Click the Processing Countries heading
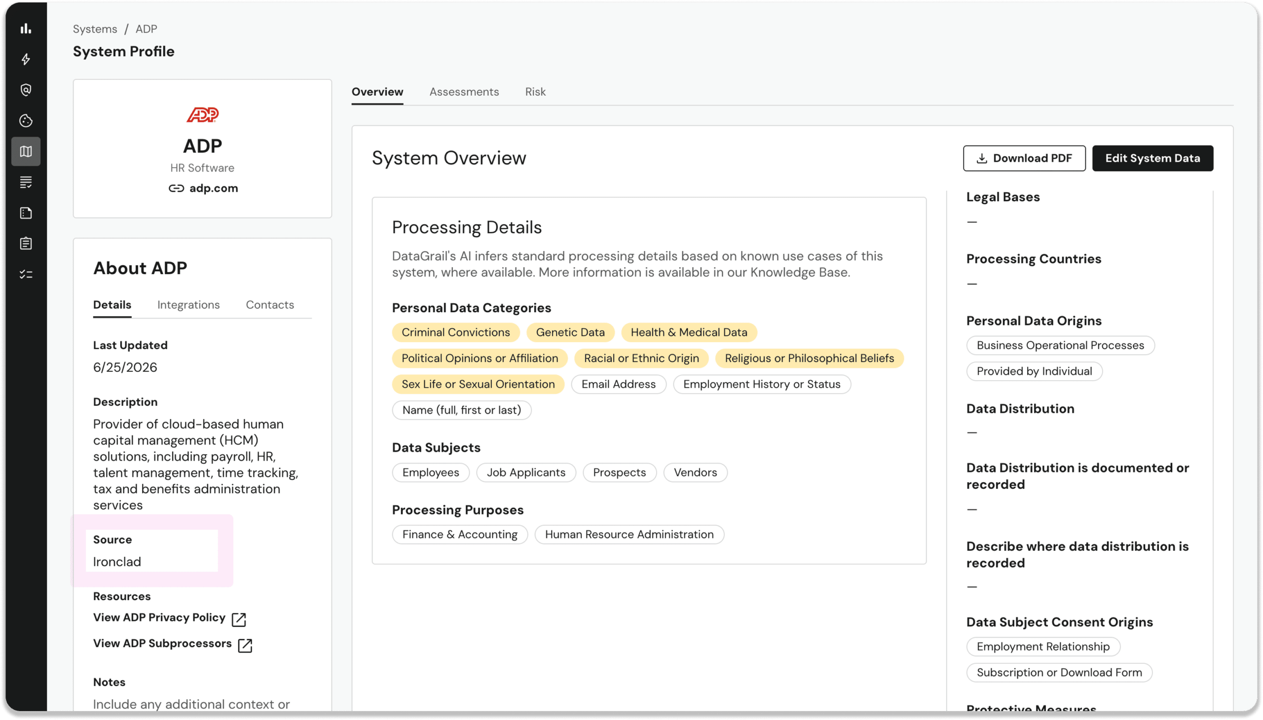The image size is (1263, 720). 1033,258
